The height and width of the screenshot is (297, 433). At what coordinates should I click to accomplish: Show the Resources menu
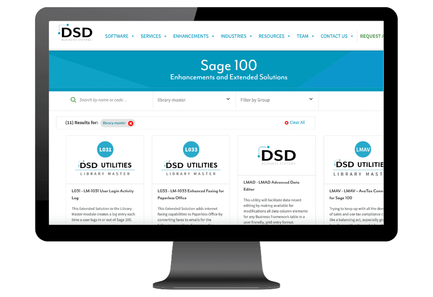274,36
